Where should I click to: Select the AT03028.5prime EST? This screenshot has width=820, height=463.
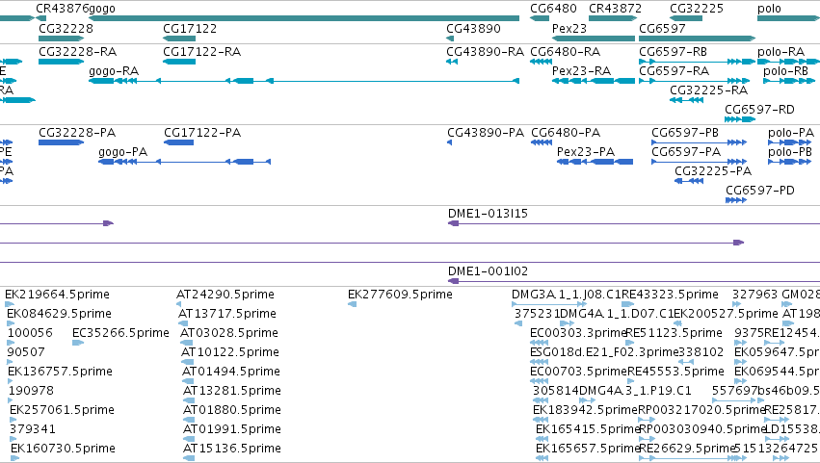click(186, 343)
